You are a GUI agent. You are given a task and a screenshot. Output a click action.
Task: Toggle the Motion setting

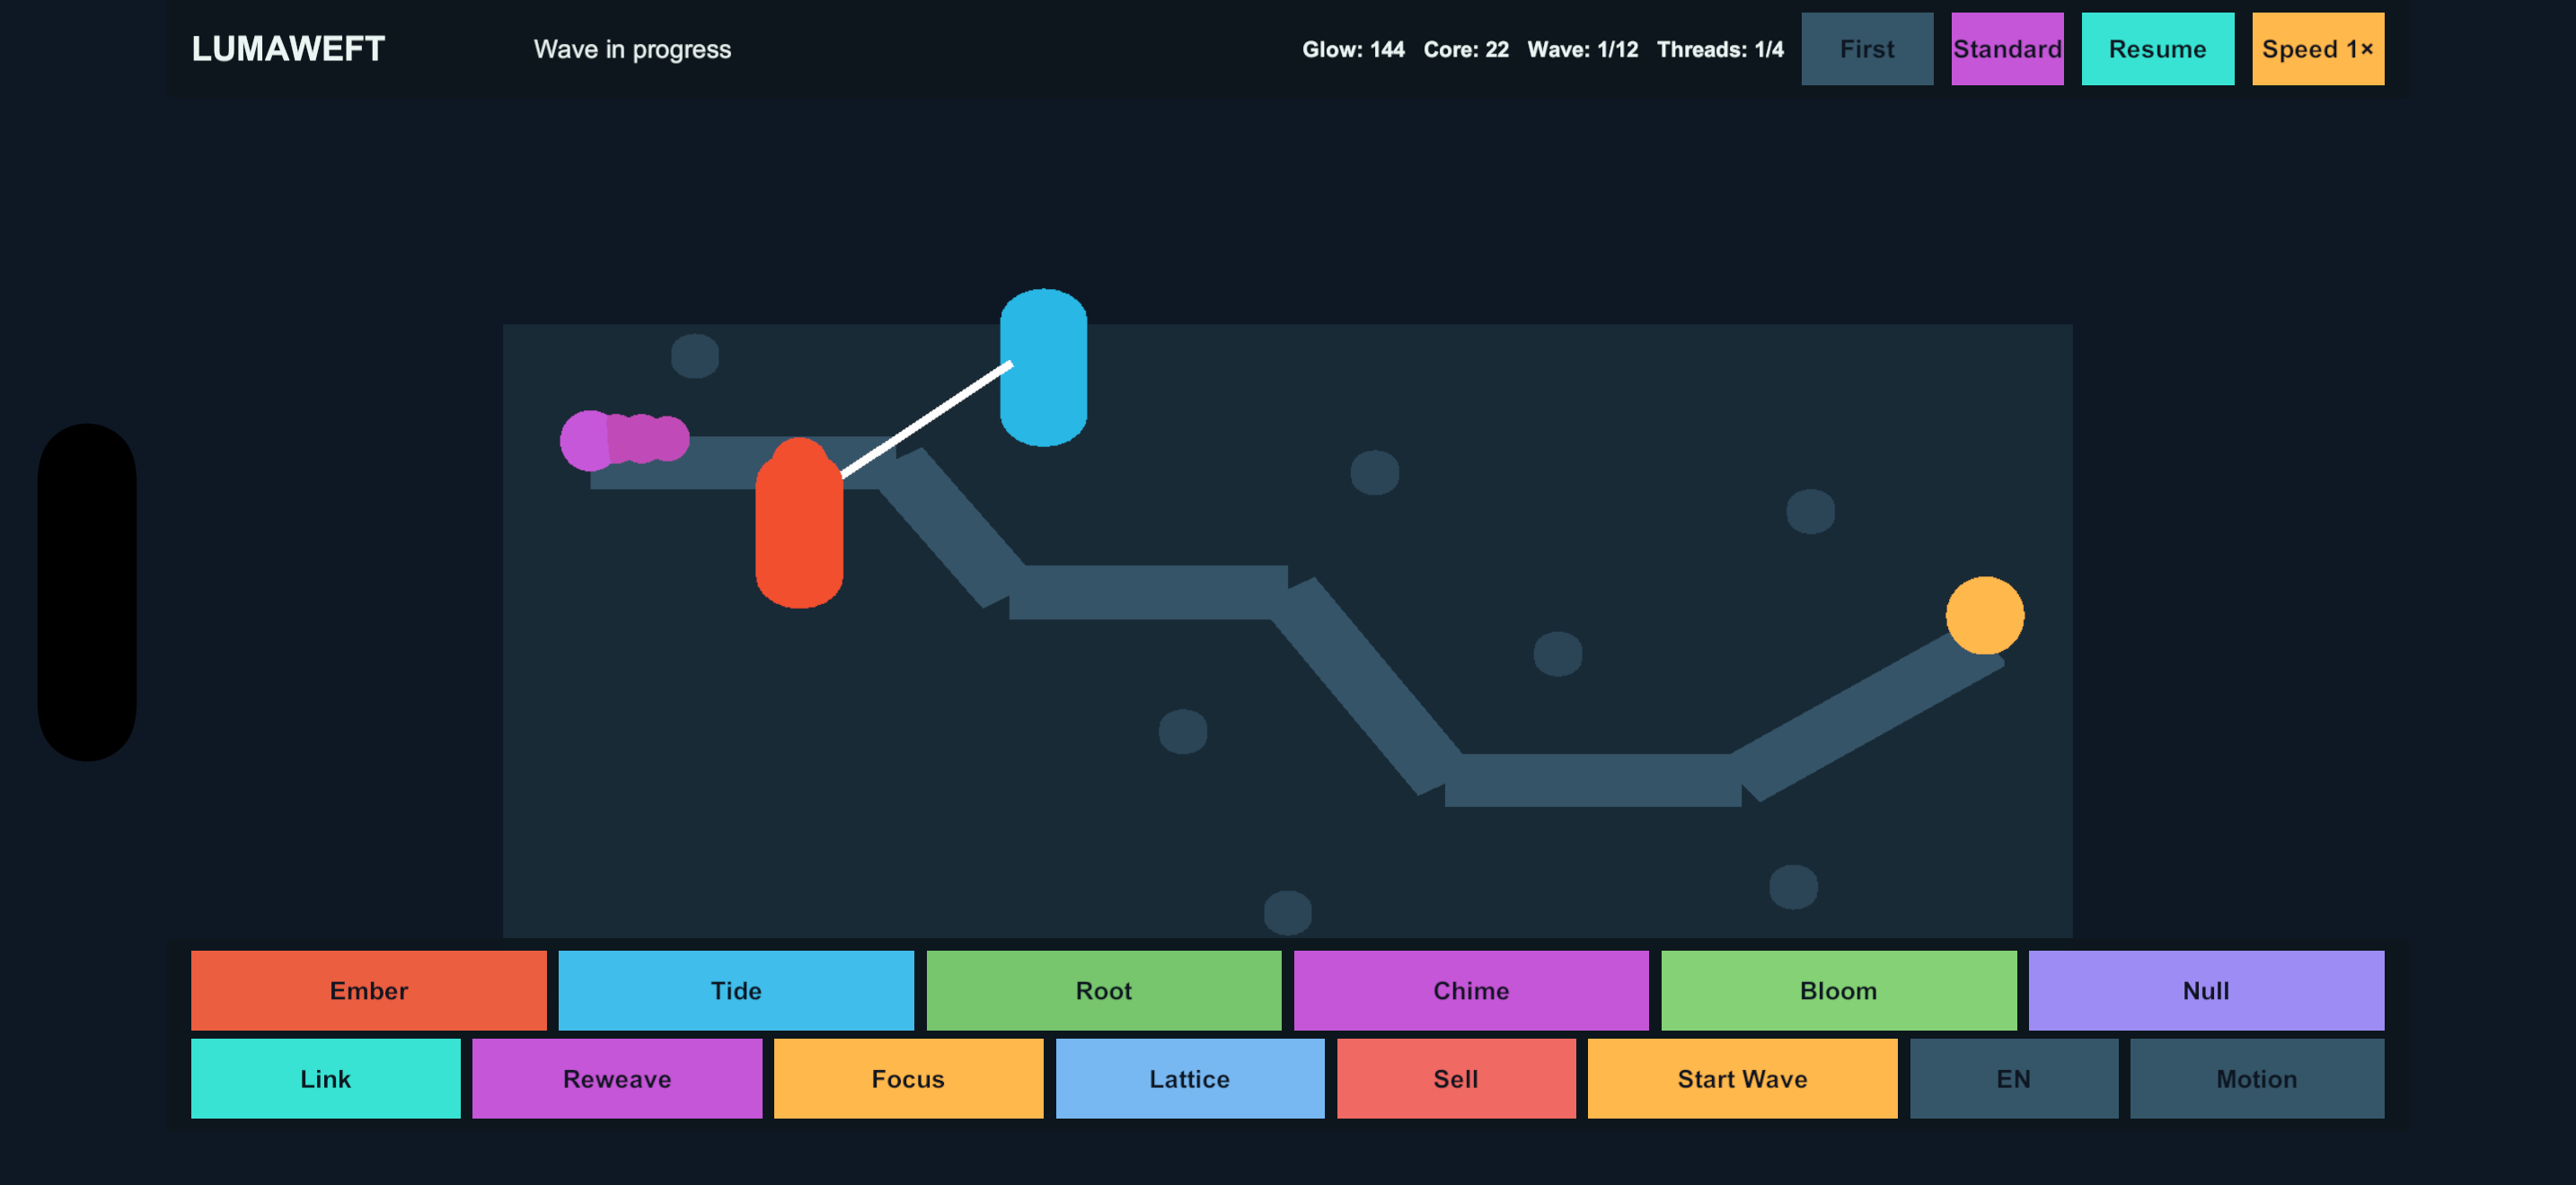tap(2256, 1078)
